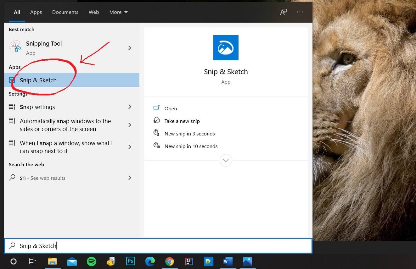Launch Microsoft Word from the taskbar
Screen dimensions: 416x269
pyautogui.click(x=228, y=261)
